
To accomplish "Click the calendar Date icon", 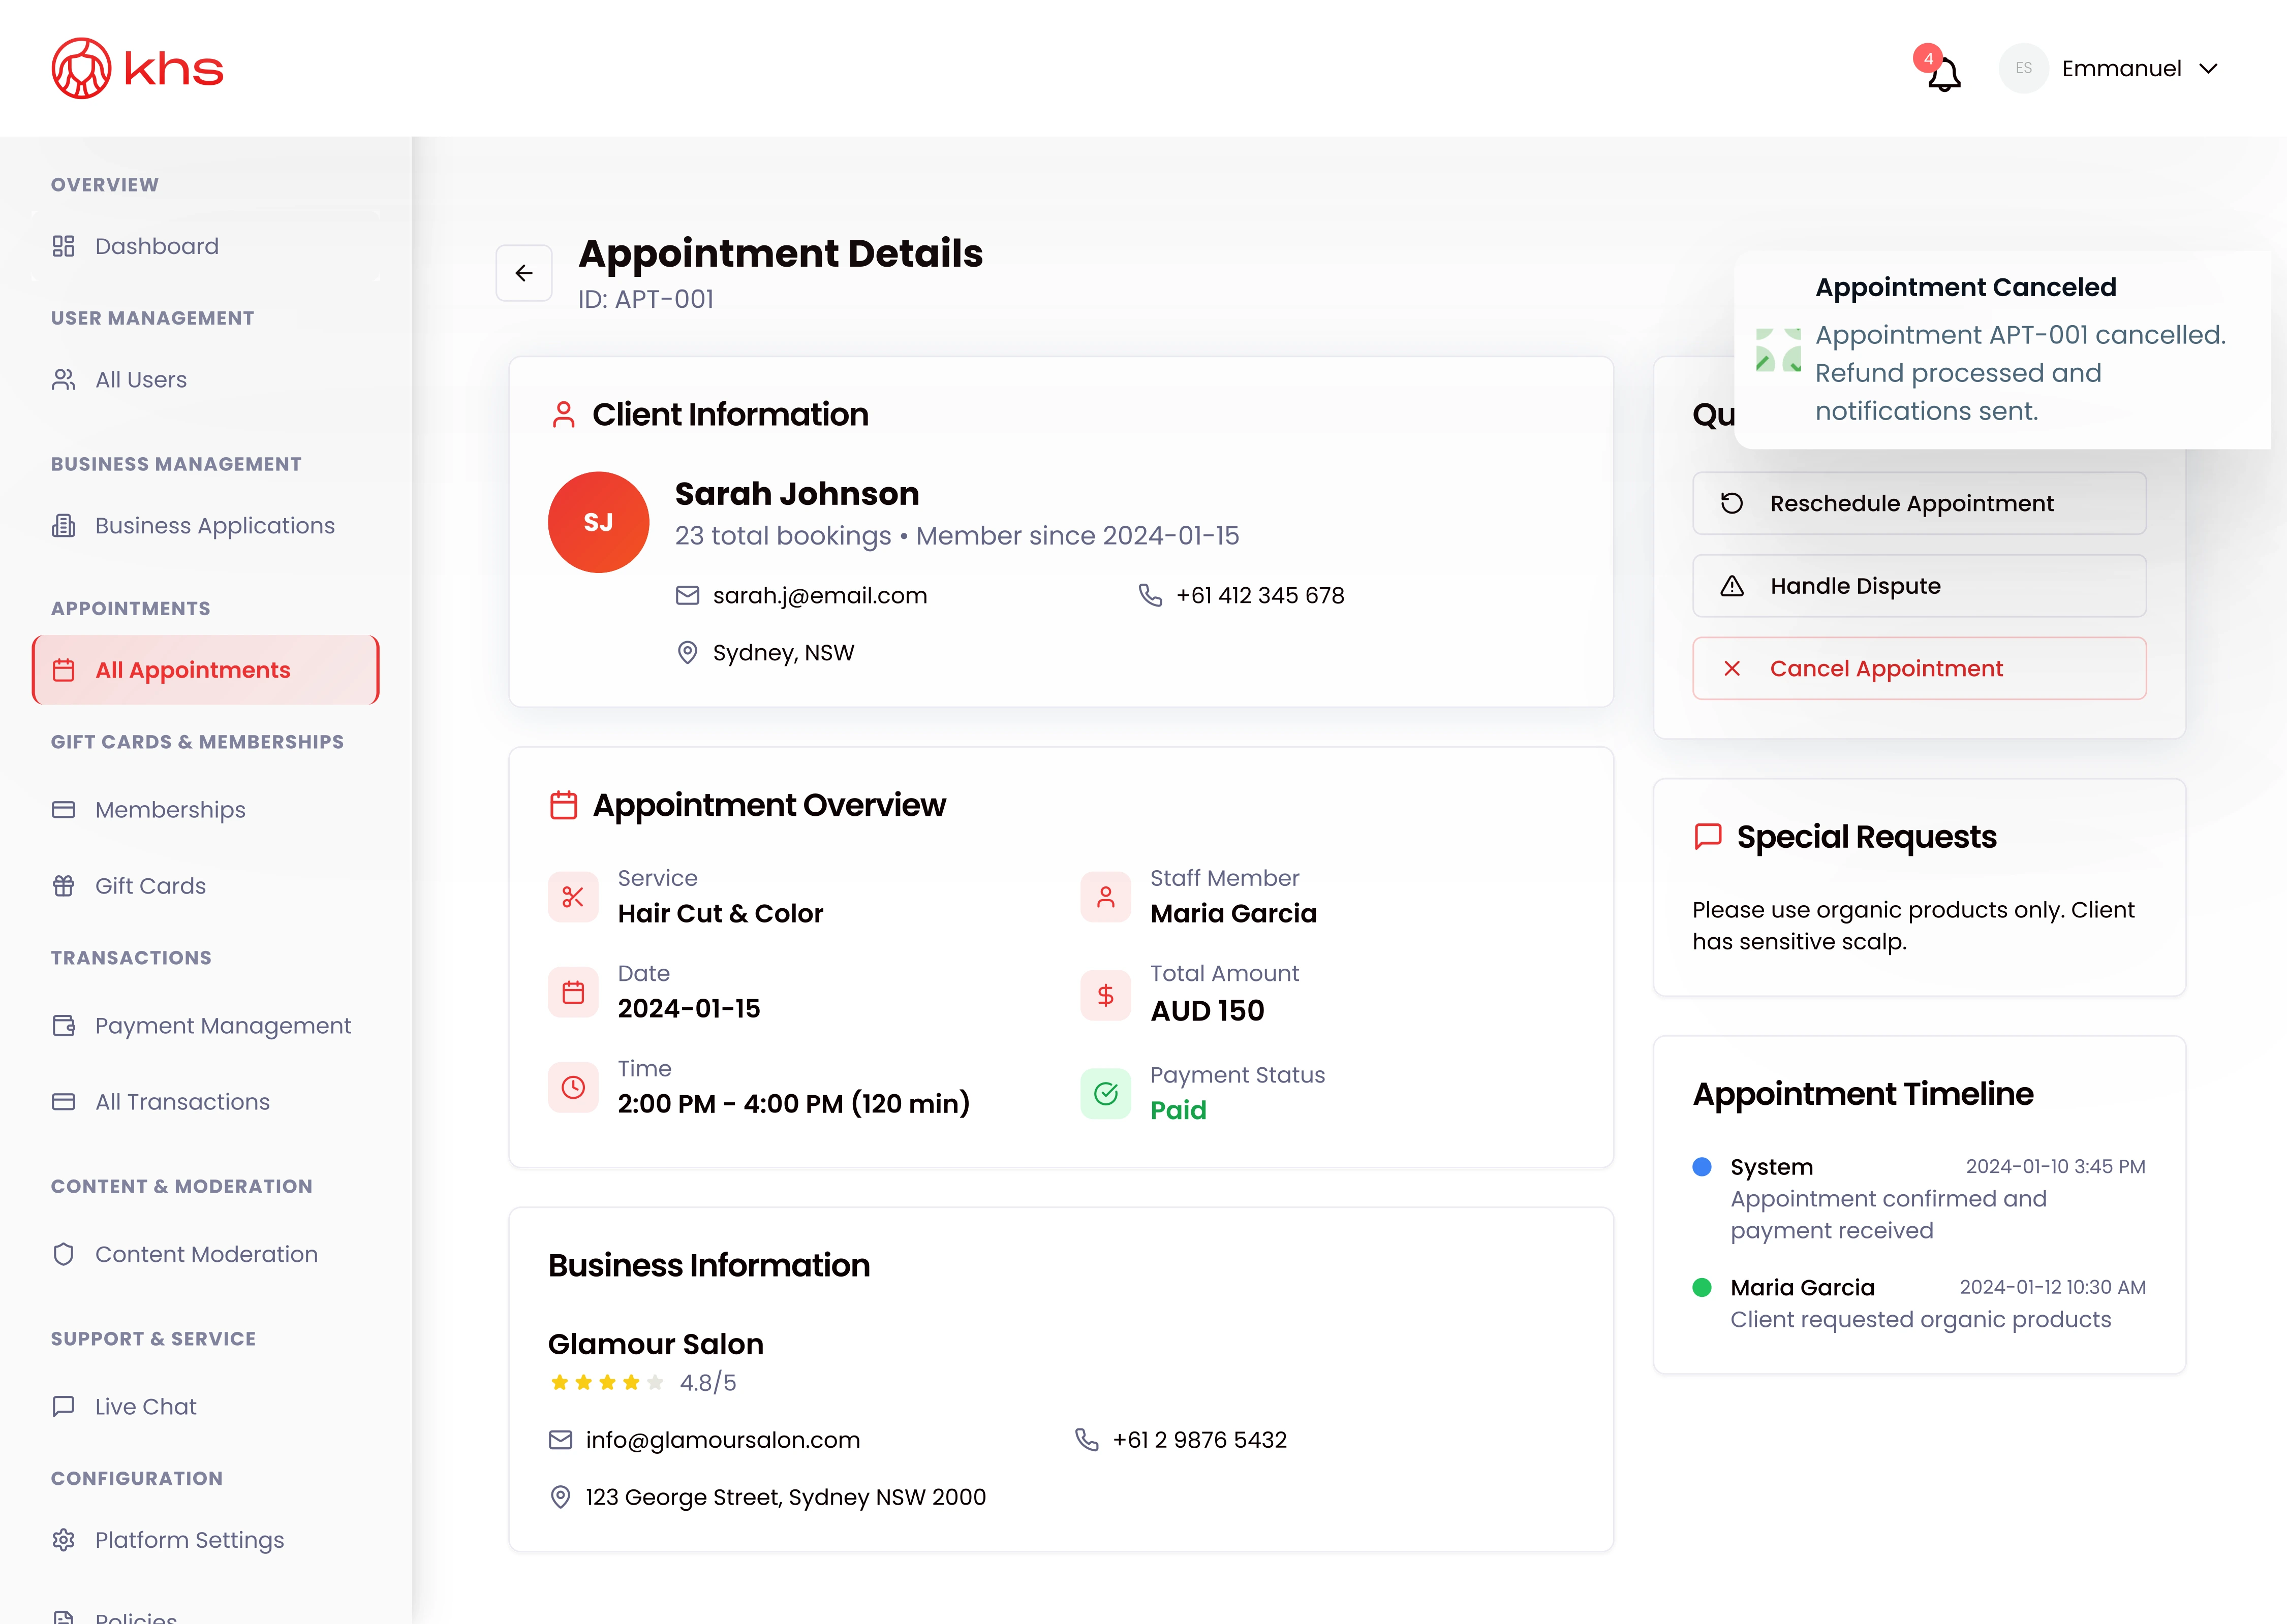I will click(x=573, y=992).
